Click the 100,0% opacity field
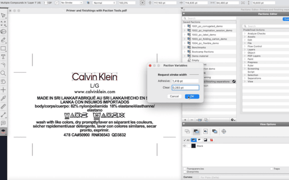This screenshot has height=180, width=289. [127, 3]
